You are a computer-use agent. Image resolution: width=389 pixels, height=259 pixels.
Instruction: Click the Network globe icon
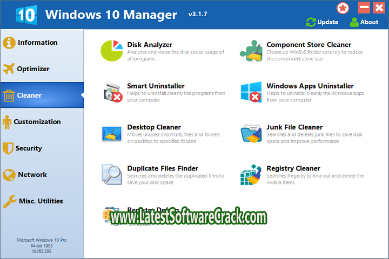tap(9, 175)
